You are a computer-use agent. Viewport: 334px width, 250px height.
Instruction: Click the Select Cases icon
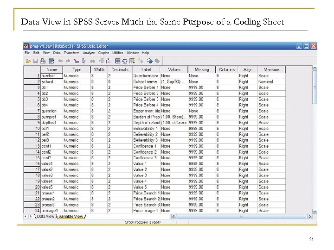pyautogui.click(x=132, y=61)
